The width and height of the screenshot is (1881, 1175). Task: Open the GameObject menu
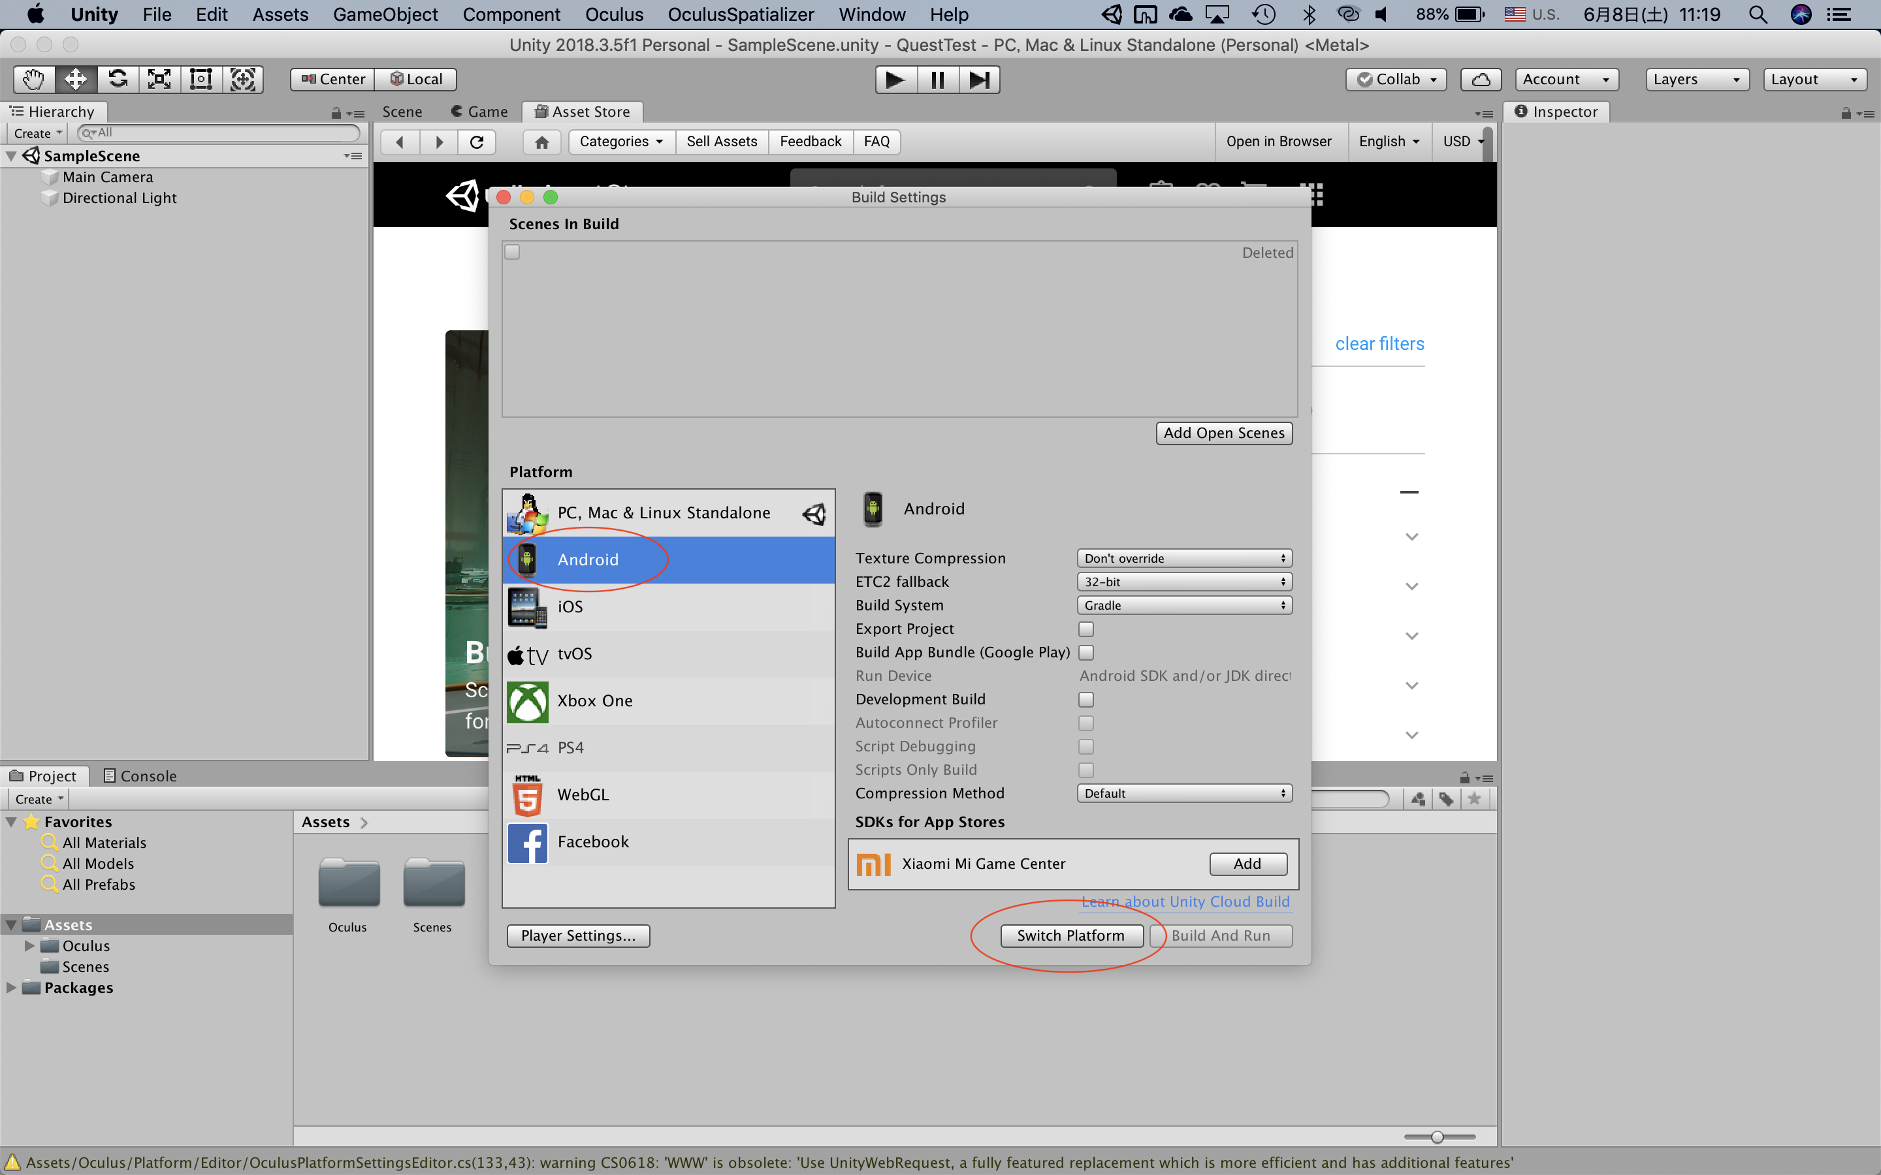click(x=385, y=14)
